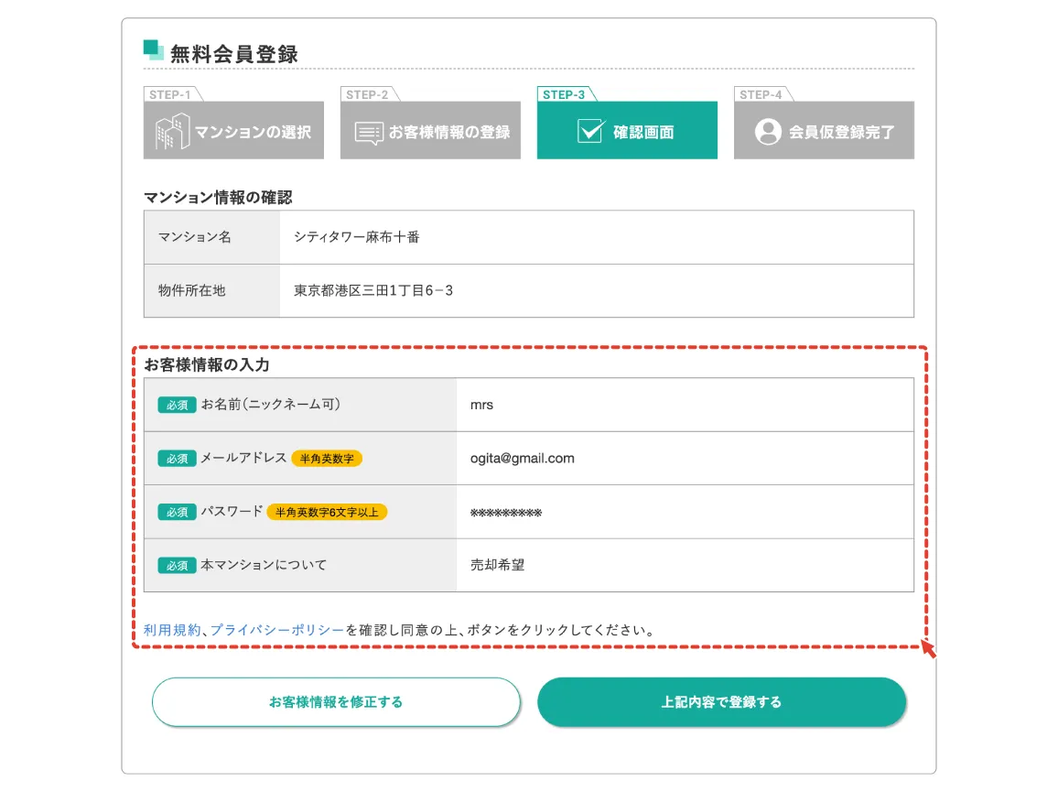Viewport: 1058px width, 802px height.
Task: Click the STEP-4 label
Action: pyautogui.click(x=761, y=94)
